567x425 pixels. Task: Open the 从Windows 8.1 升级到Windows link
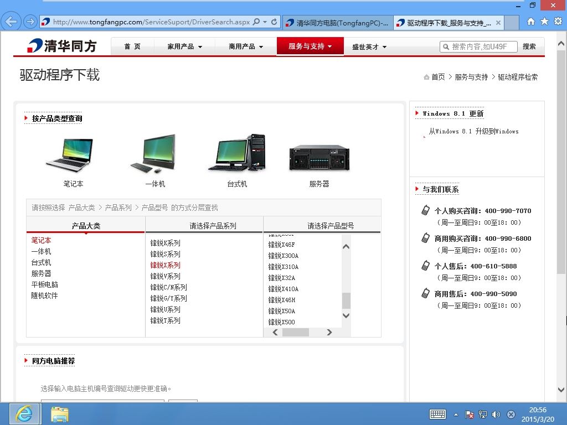[473, 131]
